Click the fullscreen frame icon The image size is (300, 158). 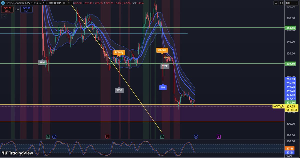coord(281,3)
